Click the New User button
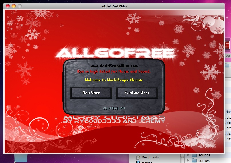The image size is (231, 163). coord(91,93)
